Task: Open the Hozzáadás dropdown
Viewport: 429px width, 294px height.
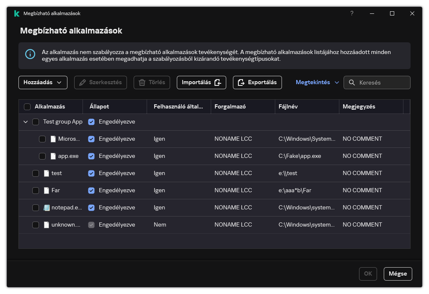Action: tap(43, 83)
